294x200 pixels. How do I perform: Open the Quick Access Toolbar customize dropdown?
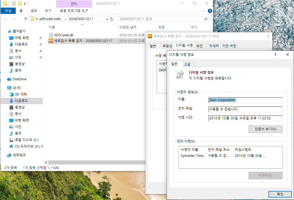[x=25, y=4]
